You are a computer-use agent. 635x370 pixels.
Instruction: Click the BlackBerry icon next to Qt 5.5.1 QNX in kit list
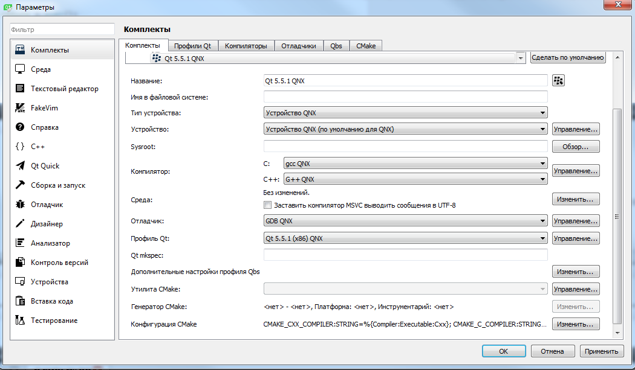[156, 58]
